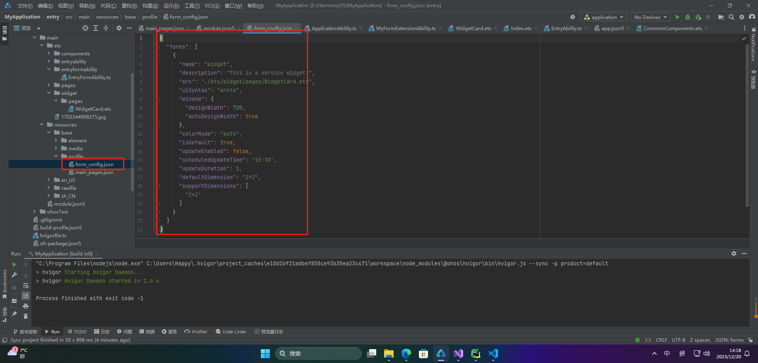Switch to EntryAbility.ts editor tab

[x=566, y=28]
